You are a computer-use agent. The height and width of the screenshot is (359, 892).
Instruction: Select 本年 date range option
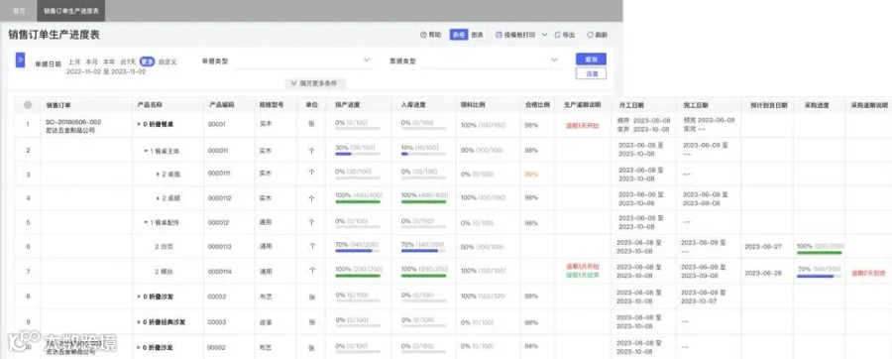[109, 61]
